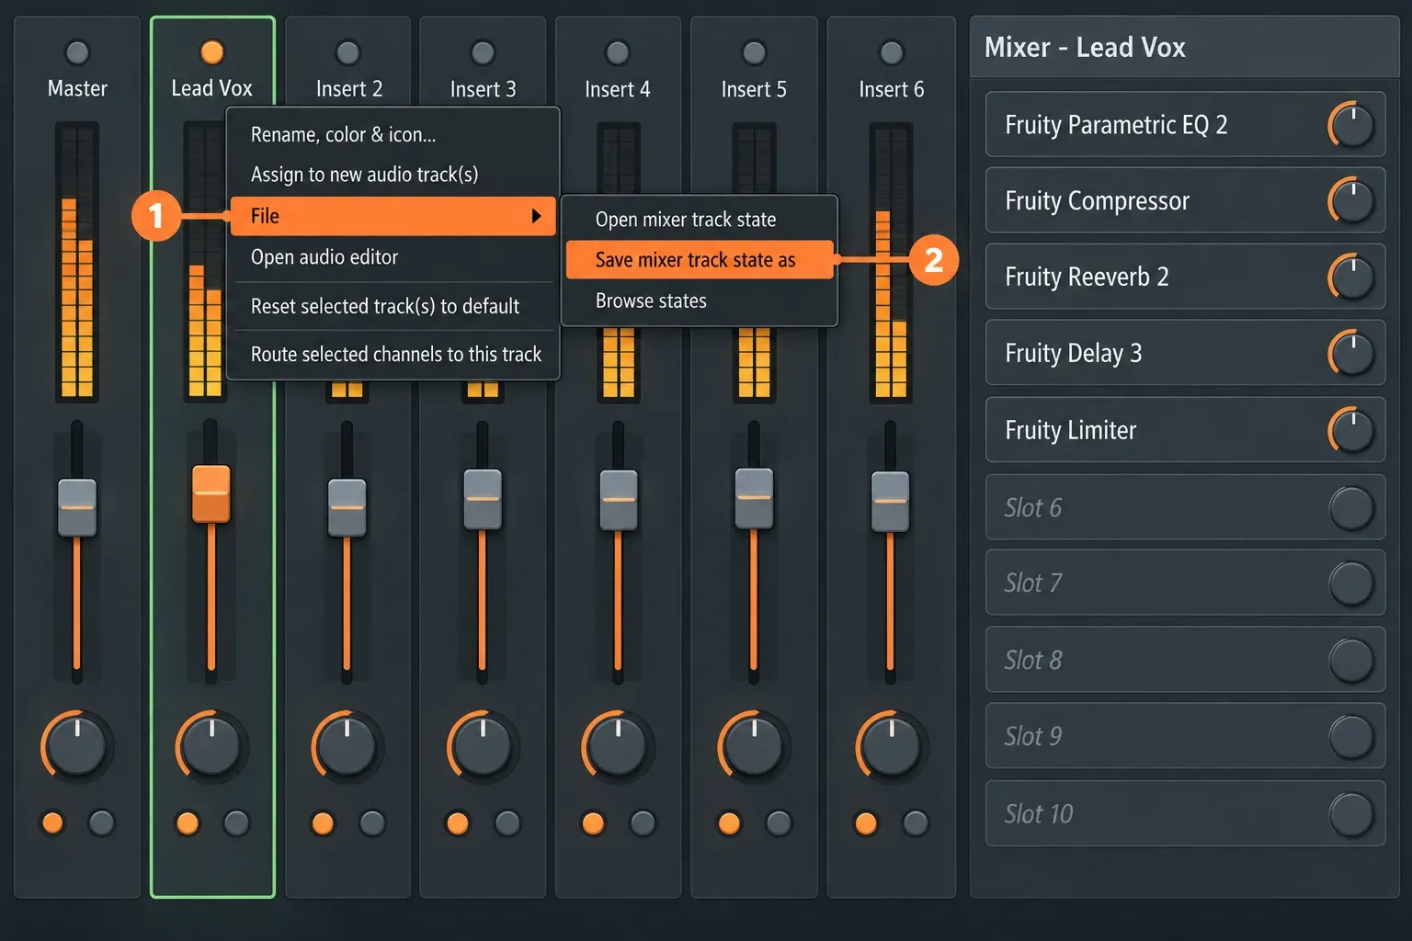
Task: Expand File submenu arrow
Action: (536, 216)
